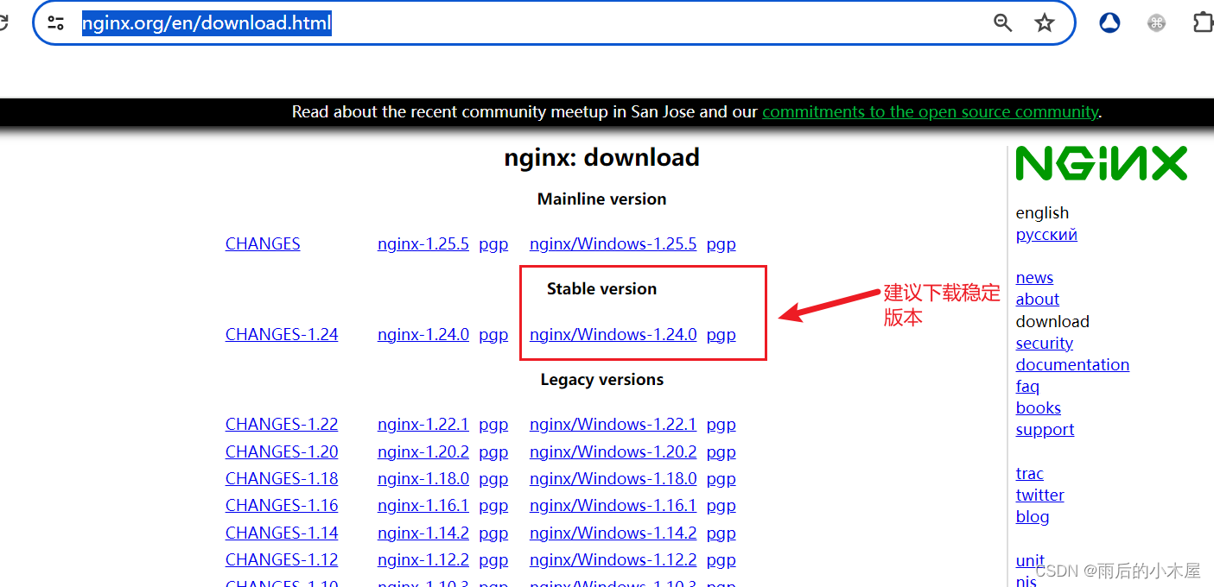Go to security page in sidebar
1214x587 pixels.
tap(1045, 344)
